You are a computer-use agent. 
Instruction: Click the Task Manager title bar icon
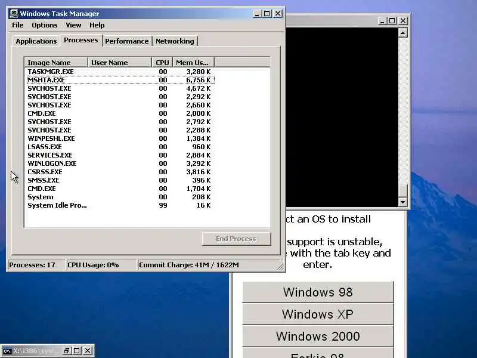[x=14, y=13]
